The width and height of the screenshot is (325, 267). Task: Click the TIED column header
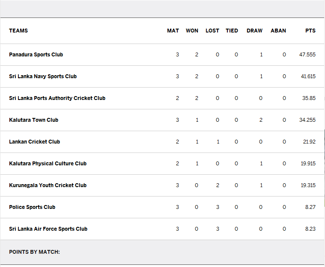(232, 31)
